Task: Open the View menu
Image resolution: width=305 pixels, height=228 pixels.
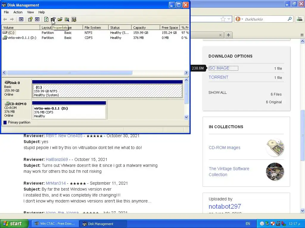Action: pos(30,12)
